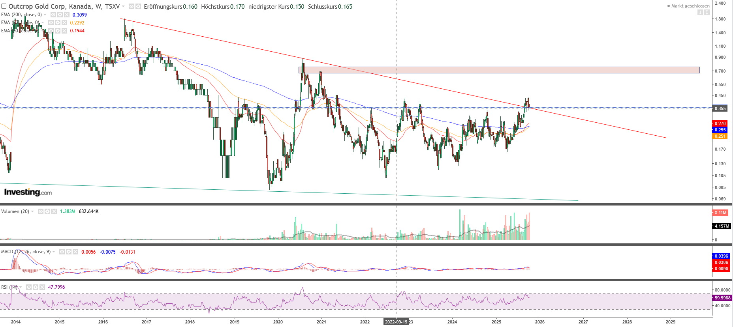Remove the RSI indicator

point(42,287)
